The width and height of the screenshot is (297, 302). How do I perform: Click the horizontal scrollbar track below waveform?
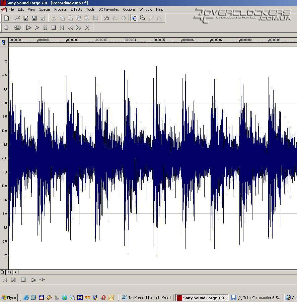pos(158,272)
